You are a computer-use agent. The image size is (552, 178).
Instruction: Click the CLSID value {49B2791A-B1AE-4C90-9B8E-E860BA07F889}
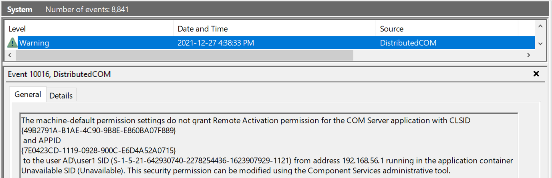(x=99, y=130)
